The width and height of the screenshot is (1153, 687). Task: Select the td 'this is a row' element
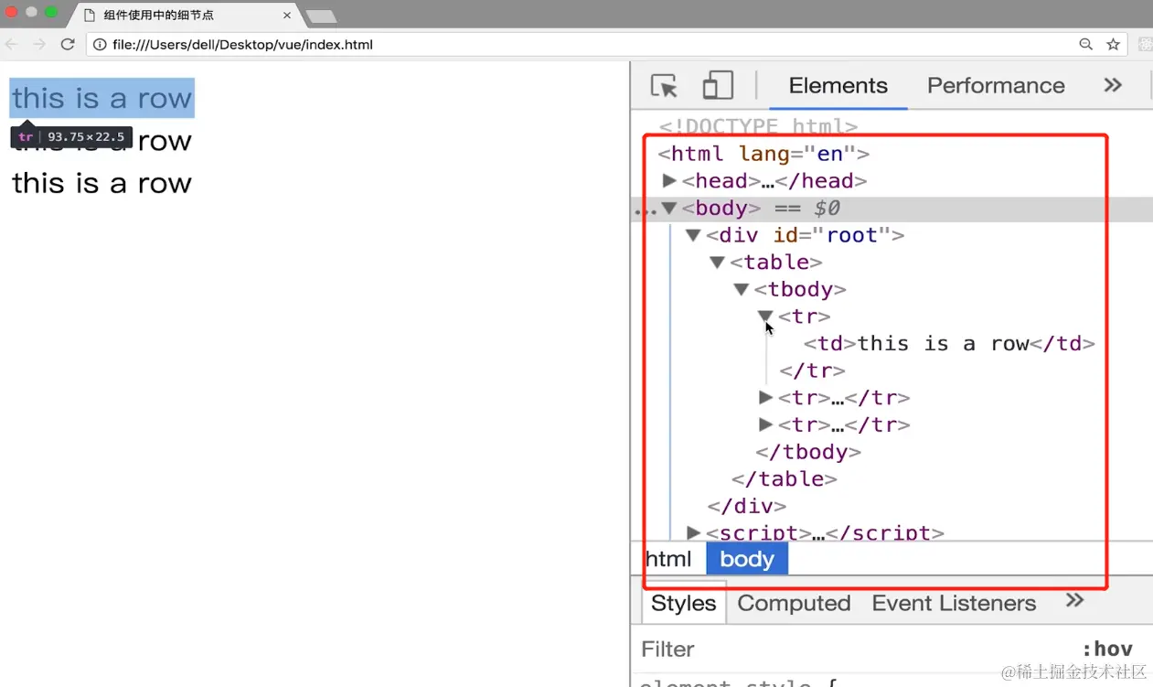coord(949,343)
